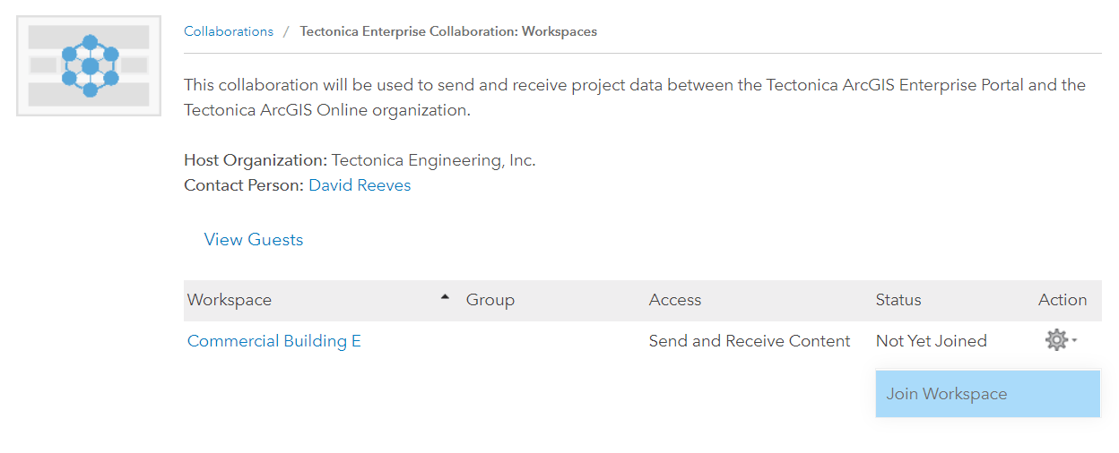
Task: Click the 'Contact Person:' label text
Action: (x=244, y=185)
